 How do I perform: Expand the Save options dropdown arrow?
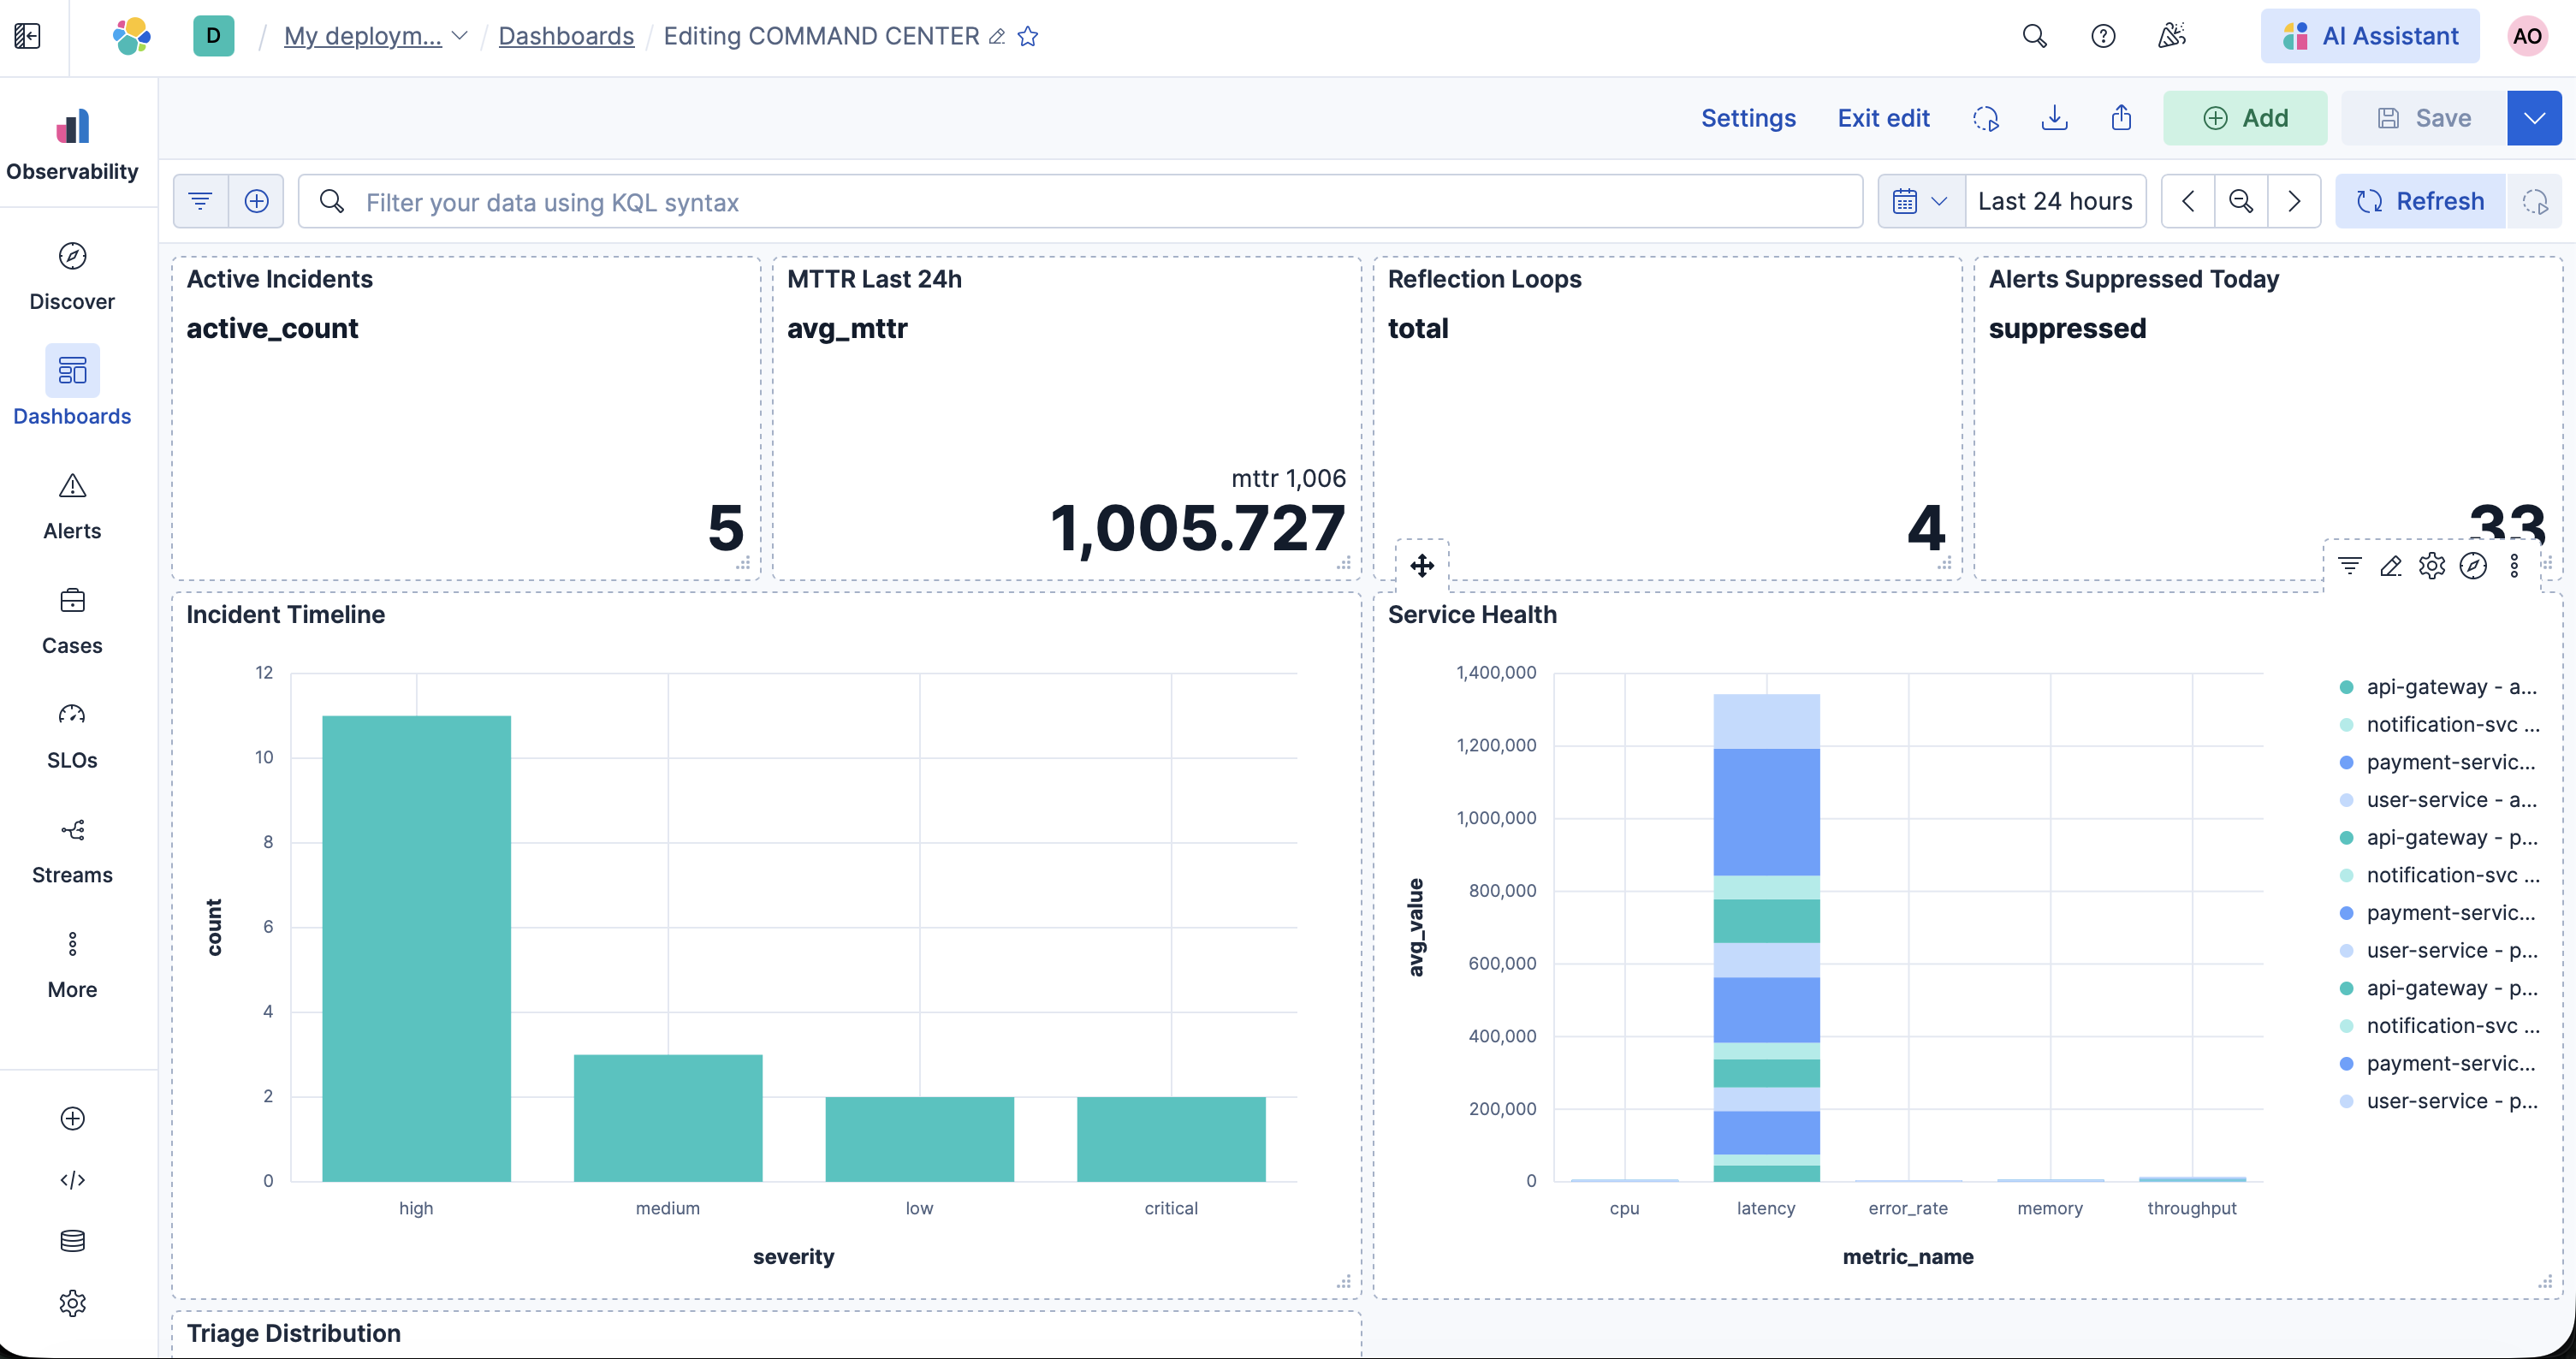click(2533, 118)
